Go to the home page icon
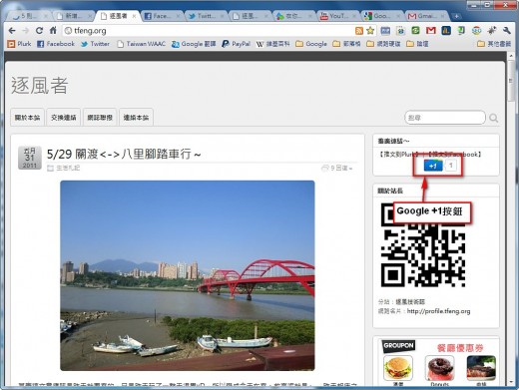 [x=53, y=31]
